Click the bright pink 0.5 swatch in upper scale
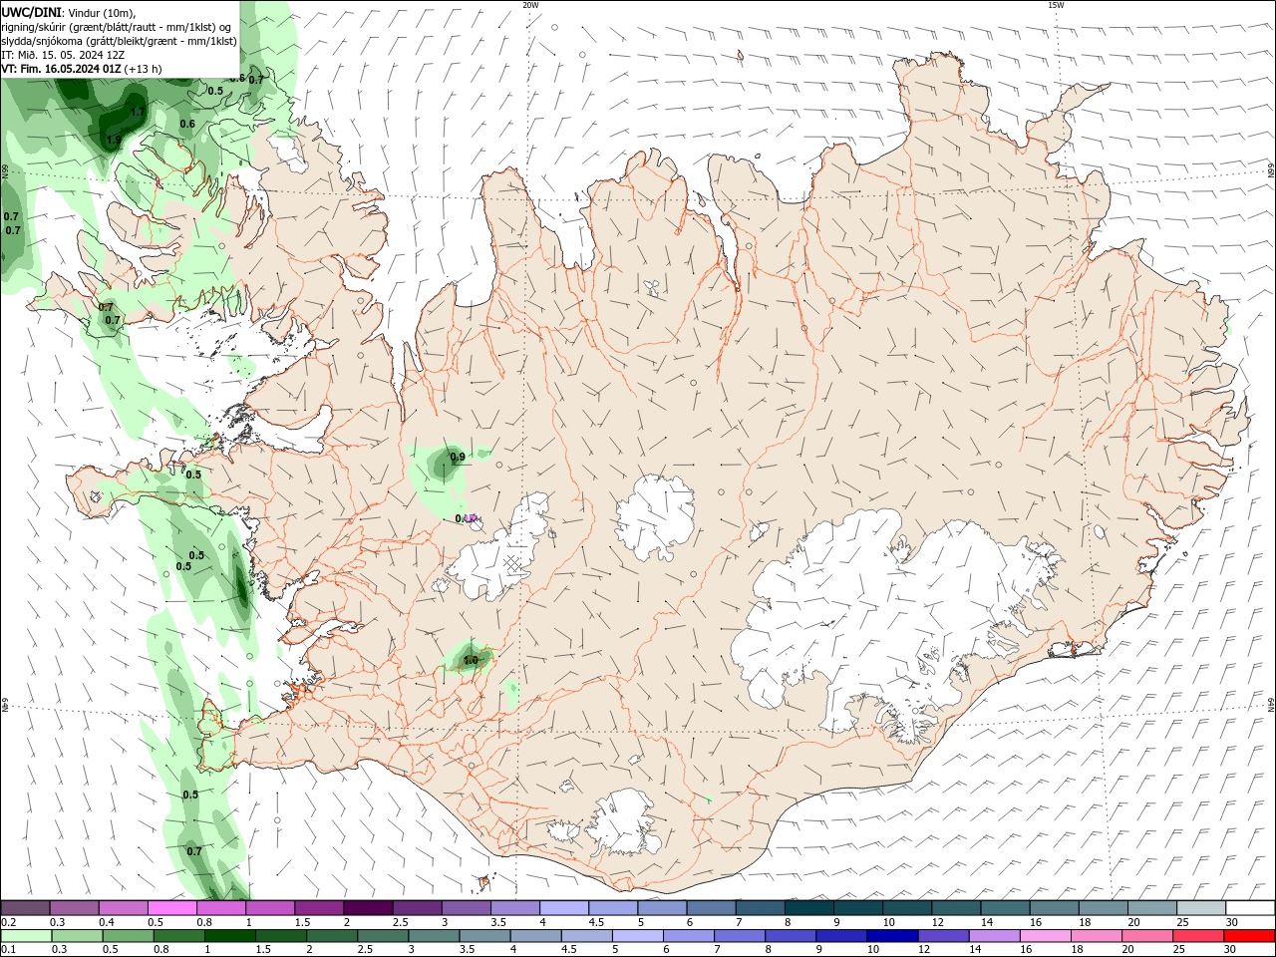Screen dimensions: 1276x957 171,908
